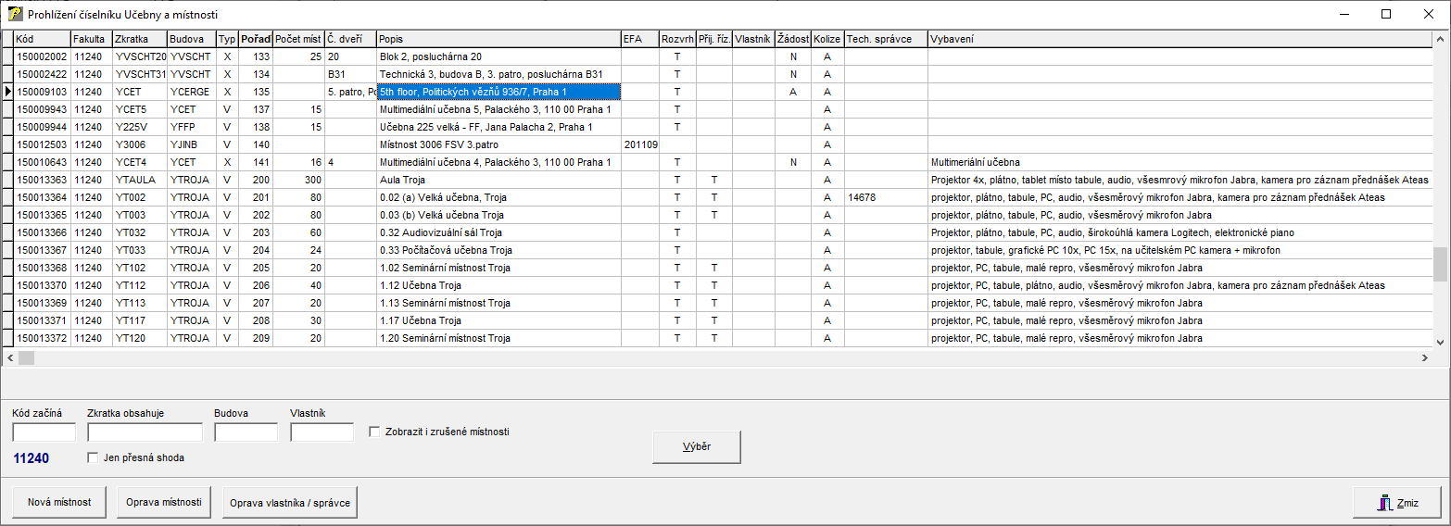Click the application icon in the title bar

point(14,14)
